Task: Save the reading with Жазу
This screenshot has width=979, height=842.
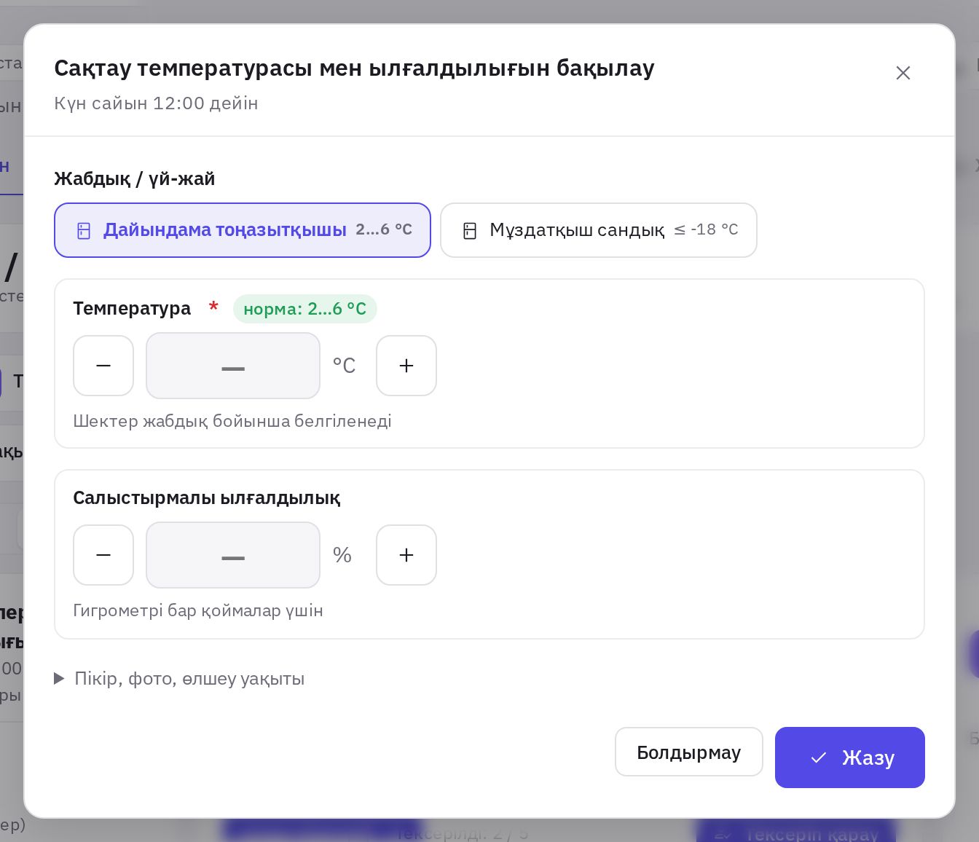Action: [x=850, y=758]
